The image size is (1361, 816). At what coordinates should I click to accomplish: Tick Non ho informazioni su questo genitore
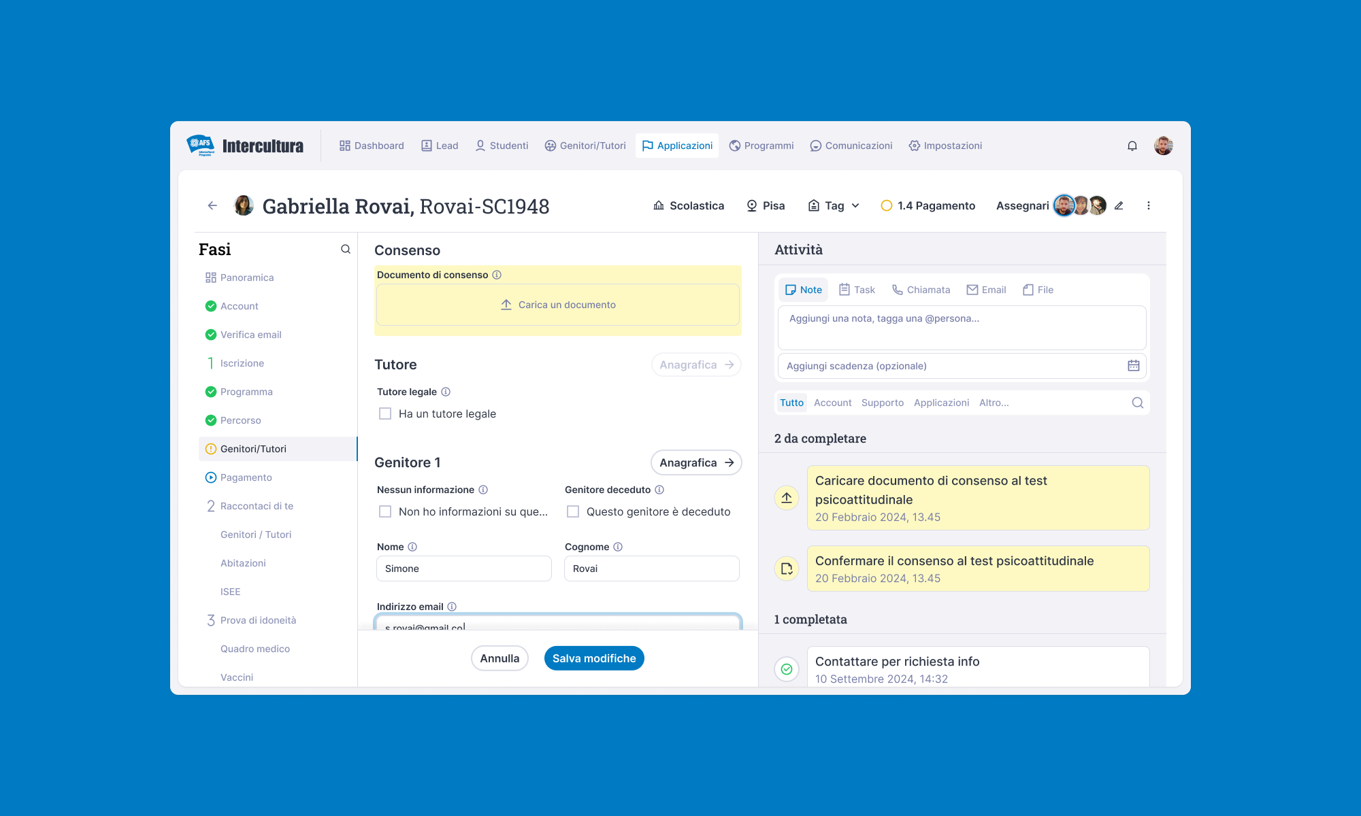(385, 511)
